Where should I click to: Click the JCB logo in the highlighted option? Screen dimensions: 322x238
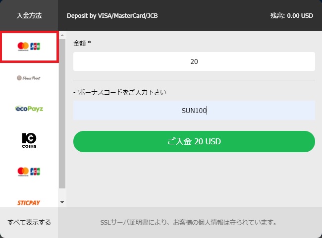point(35,47)
